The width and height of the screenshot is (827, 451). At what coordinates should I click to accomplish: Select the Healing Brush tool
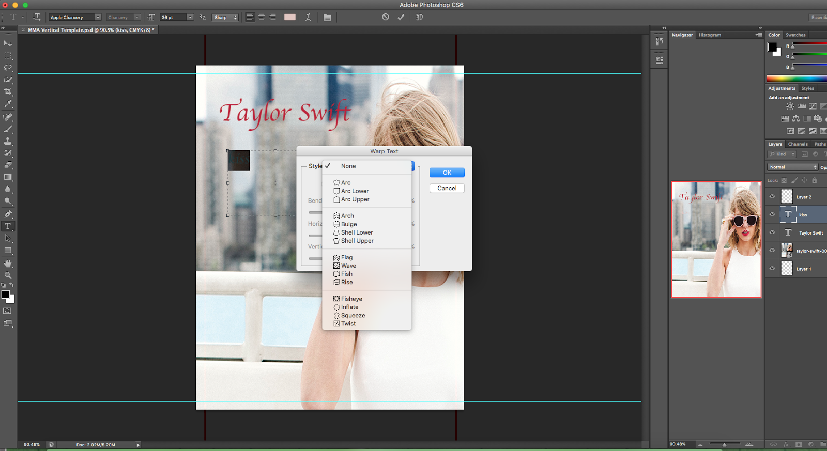click(x=8, y=117)
